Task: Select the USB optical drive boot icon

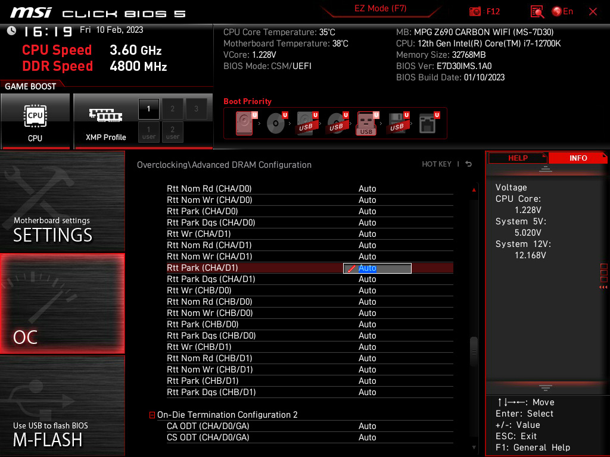Action: [337, 123]
